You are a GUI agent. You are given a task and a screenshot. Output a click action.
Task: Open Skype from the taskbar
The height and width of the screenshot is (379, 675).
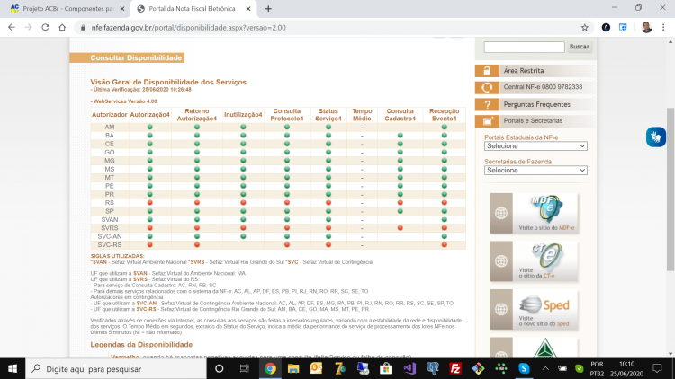pos(524,369)
